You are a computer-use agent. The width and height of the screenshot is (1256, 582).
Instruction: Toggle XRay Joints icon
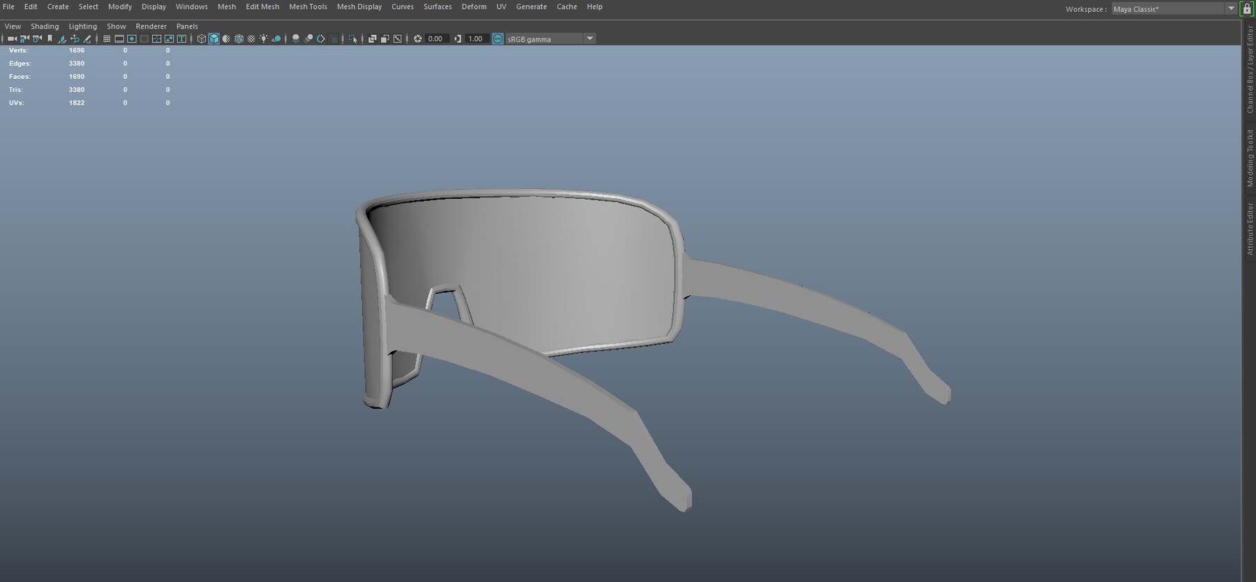[x=397, y=38]
